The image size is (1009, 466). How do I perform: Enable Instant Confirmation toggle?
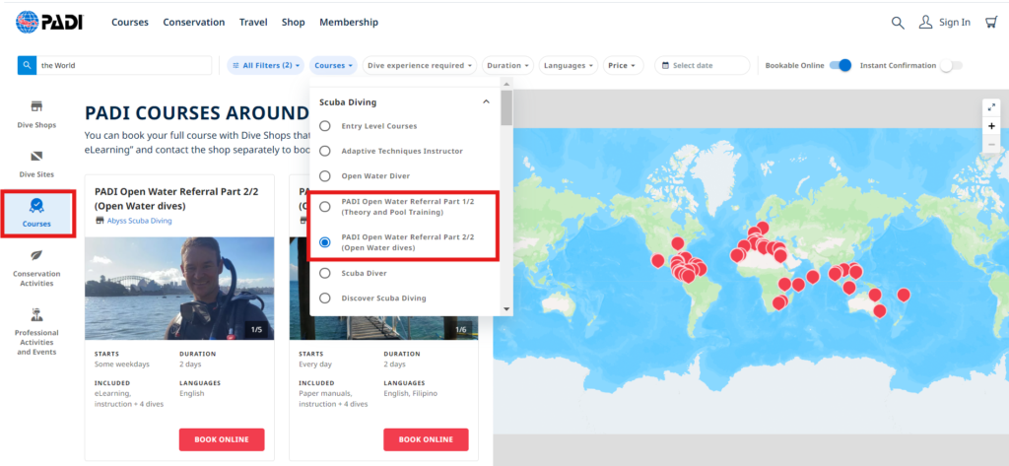950,66
